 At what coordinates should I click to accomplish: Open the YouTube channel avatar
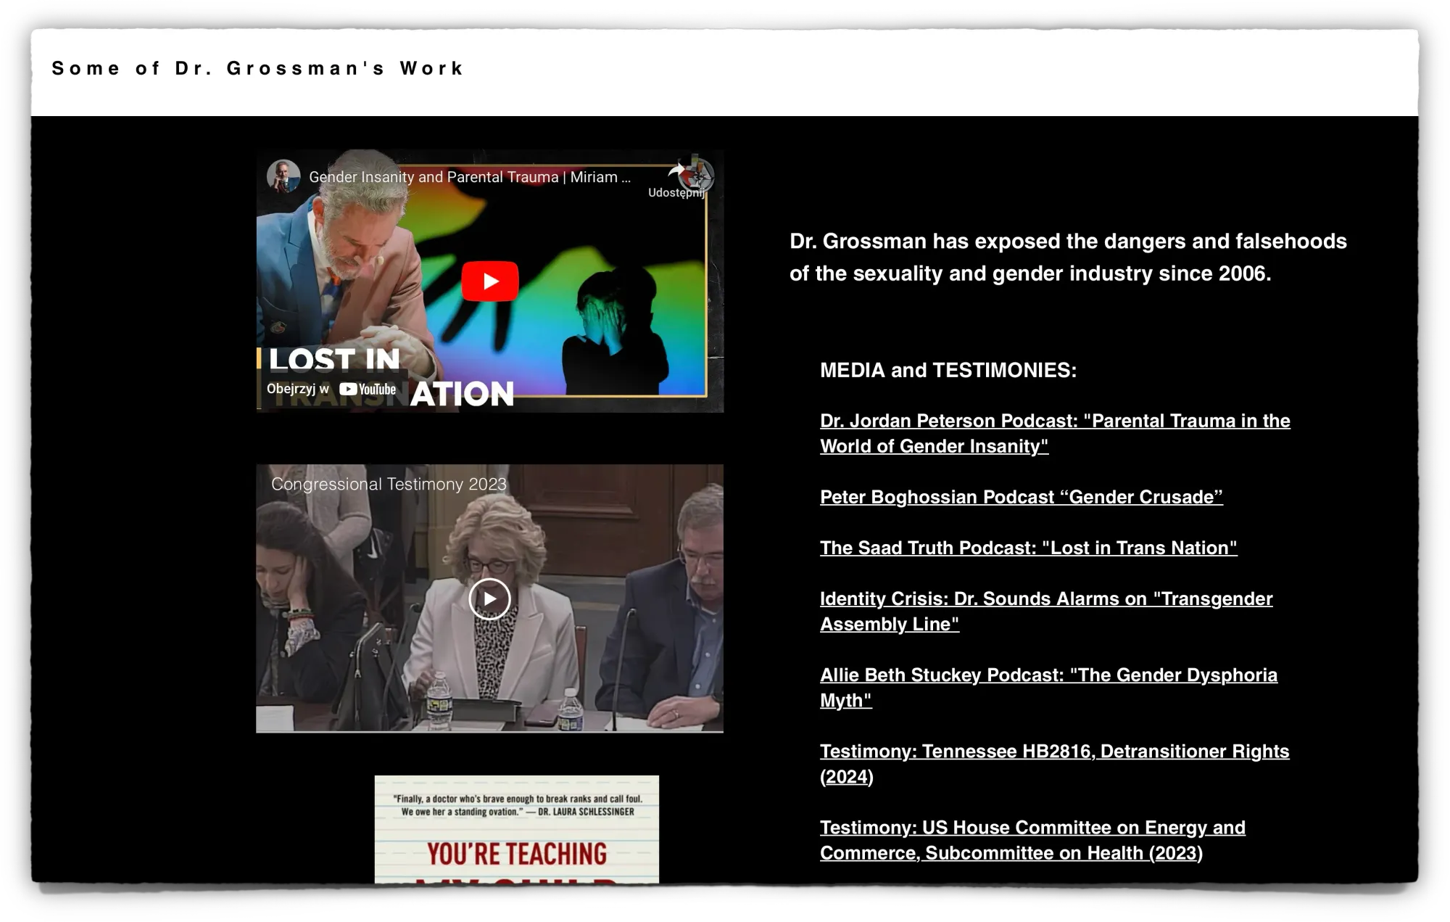[x=283, y=176]
